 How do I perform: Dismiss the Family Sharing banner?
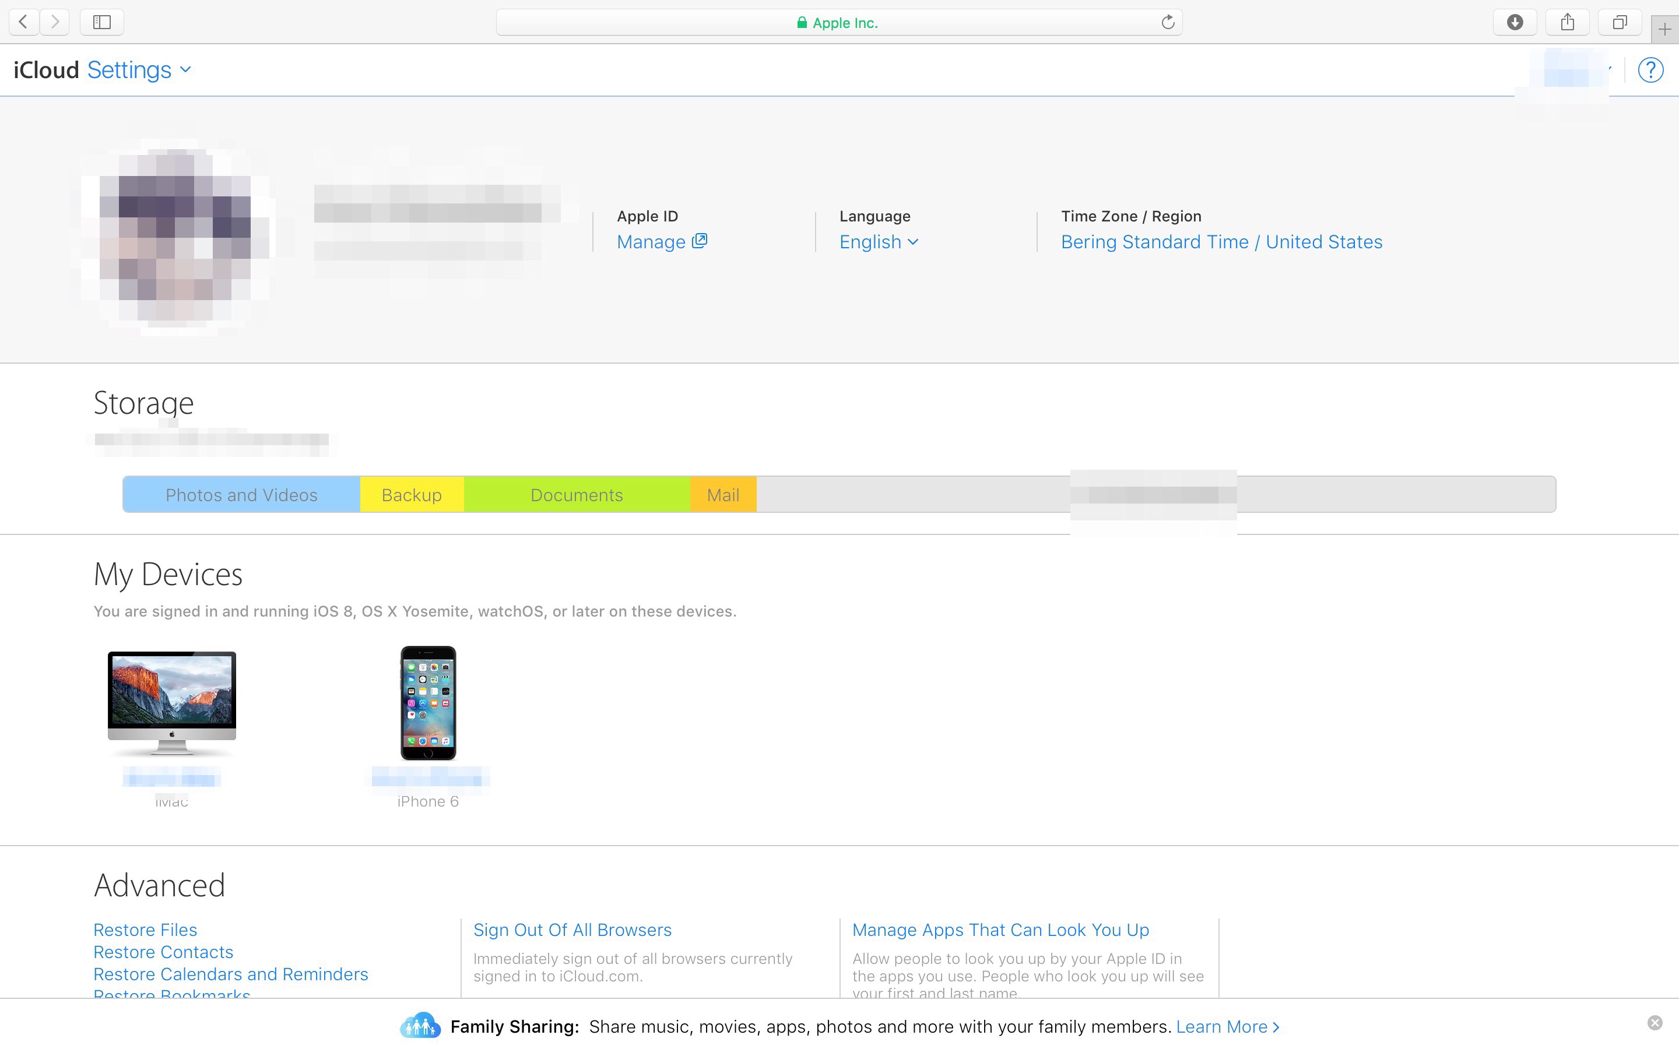[x=1655, y=1023]
